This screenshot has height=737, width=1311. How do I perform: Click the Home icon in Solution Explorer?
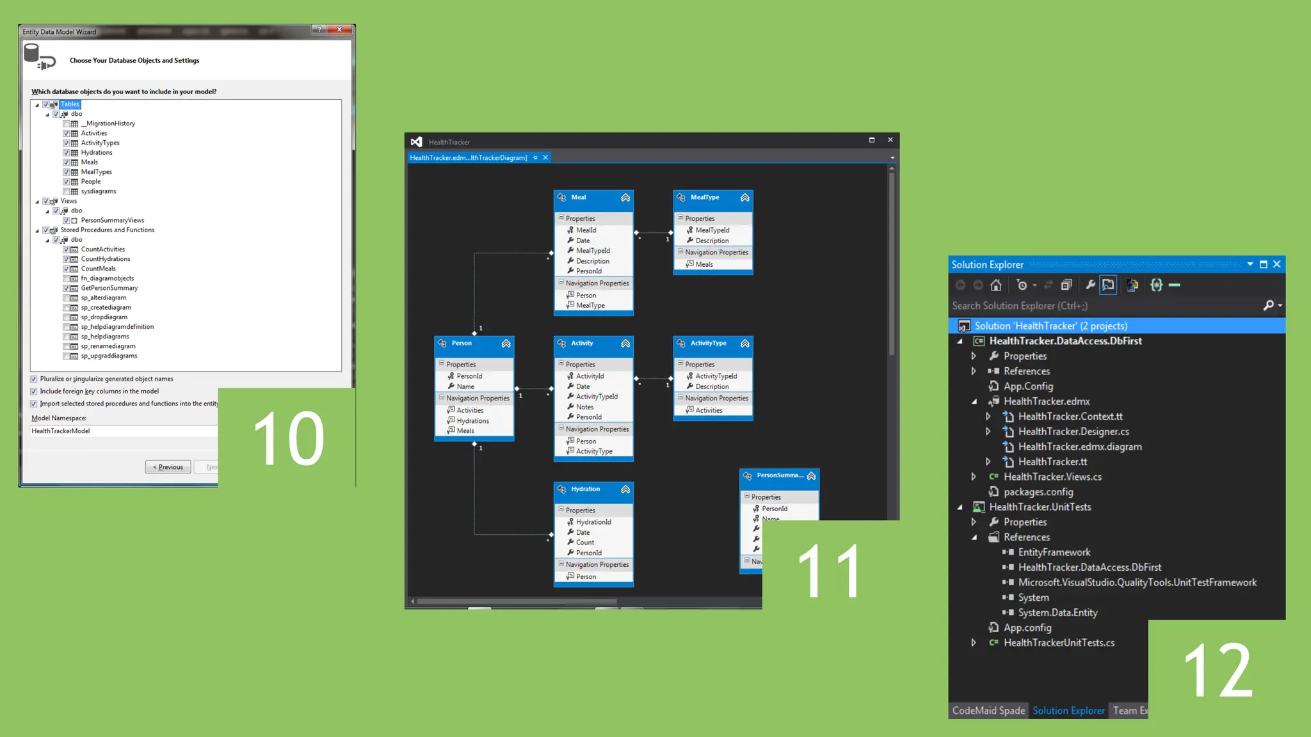[995, 285]
